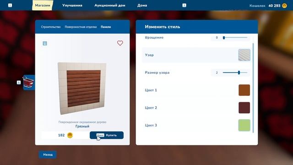This screenshot has width=293, height=165.
Task: Open the Строительство breadcrumb
Action: click(x=51, y=27)
